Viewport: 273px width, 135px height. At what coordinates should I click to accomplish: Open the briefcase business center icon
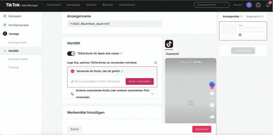coord(258,5)
